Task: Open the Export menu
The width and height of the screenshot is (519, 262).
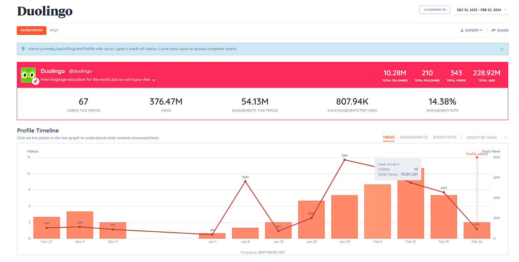Action: 472,30
